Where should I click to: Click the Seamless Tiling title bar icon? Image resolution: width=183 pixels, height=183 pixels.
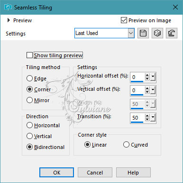coord(8,7)
